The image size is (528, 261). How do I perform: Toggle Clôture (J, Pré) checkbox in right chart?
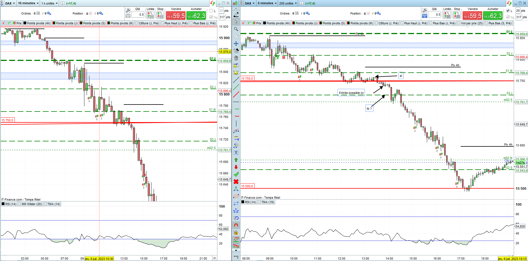click(377, 23)
